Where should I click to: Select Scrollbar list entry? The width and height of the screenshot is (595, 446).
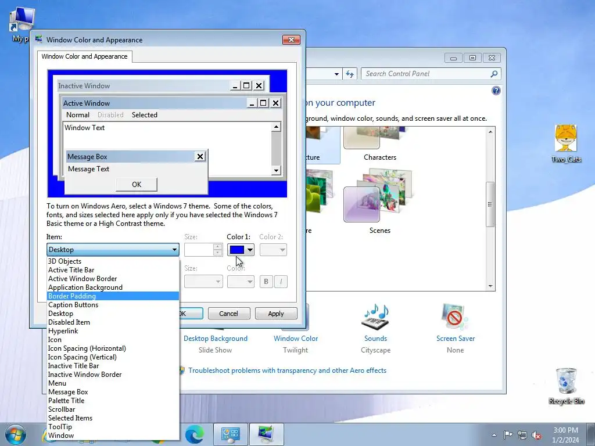pyautogui.click(x=113, y=409)
